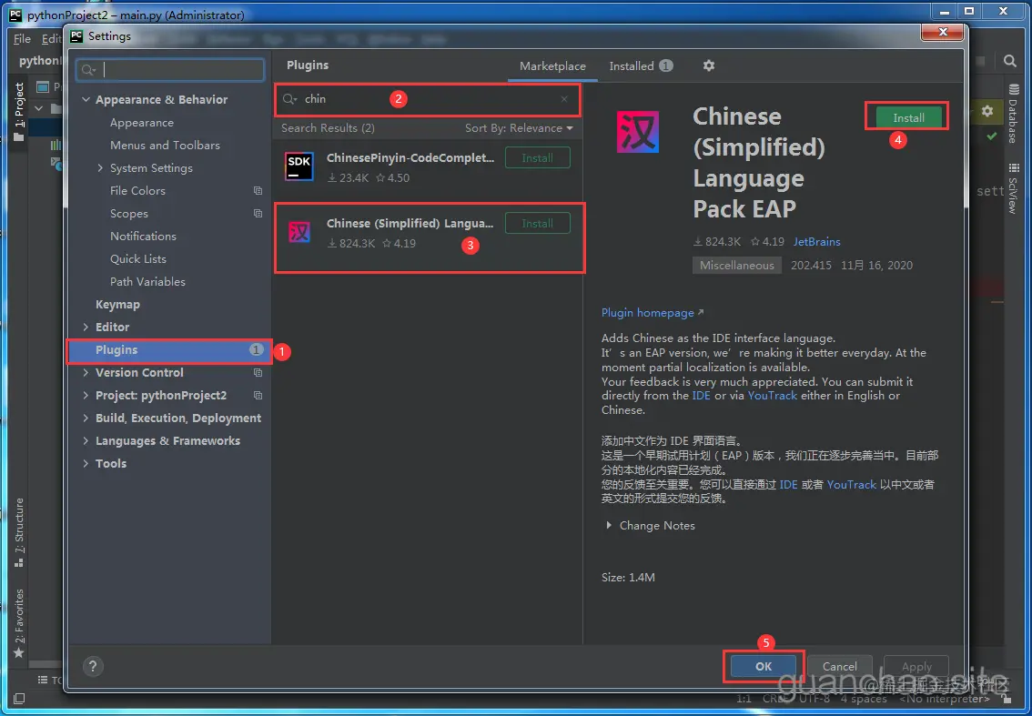Open the Notifications settings page
The image size is (1032, 716).
143,237
